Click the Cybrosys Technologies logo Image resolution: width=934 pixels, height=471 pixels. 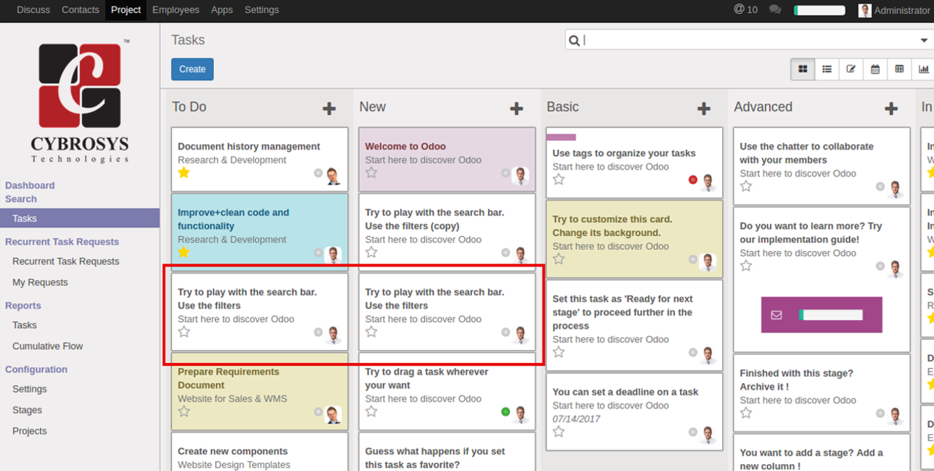80,100
